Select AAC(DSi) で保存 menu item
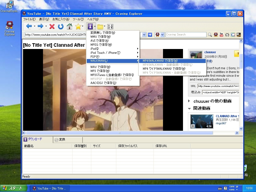The image size is (256, 192). point(113,83)
